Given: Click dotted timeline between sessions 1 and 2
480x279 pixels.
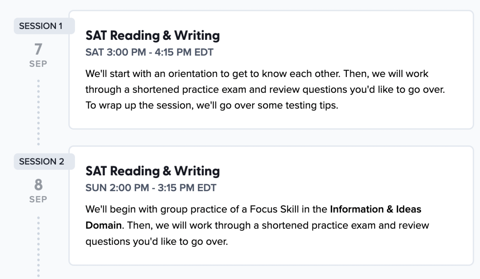Looking at the screenshot, I should [x=38, y=112].
